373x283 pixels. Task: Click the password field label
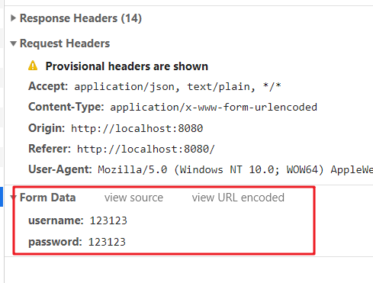(55, 242)
